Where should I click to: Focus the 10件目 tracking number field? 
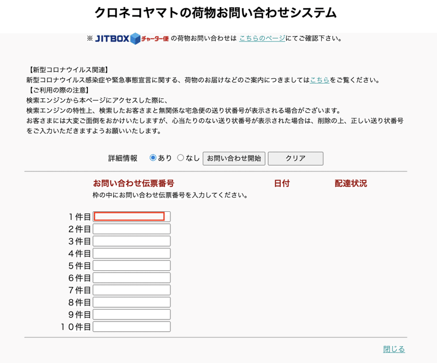click(132, 327)
